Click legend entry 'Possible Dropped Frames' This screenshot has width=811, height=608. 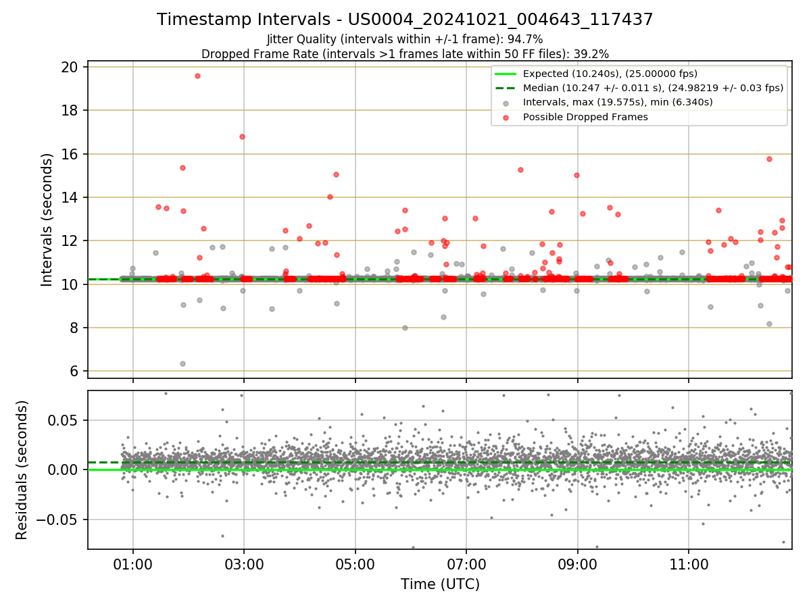585,117
